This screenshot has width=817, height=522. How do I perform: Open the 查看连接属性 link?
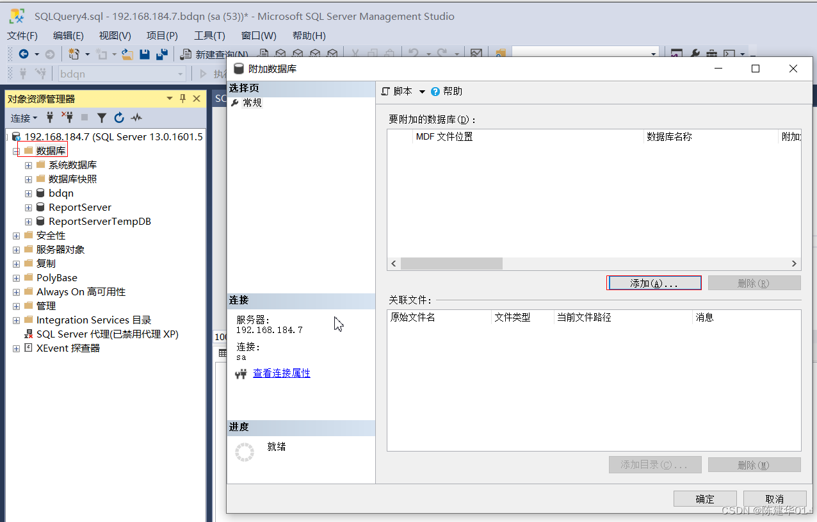(282, 373)
